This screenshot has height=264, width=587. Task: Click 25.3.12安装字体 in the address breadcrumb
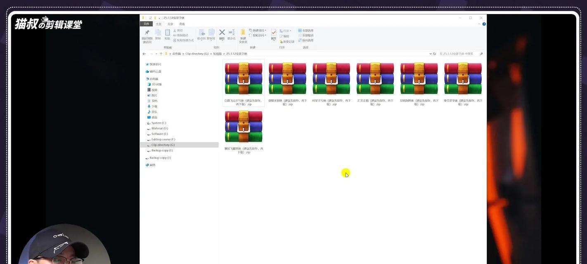coord(237,54)
